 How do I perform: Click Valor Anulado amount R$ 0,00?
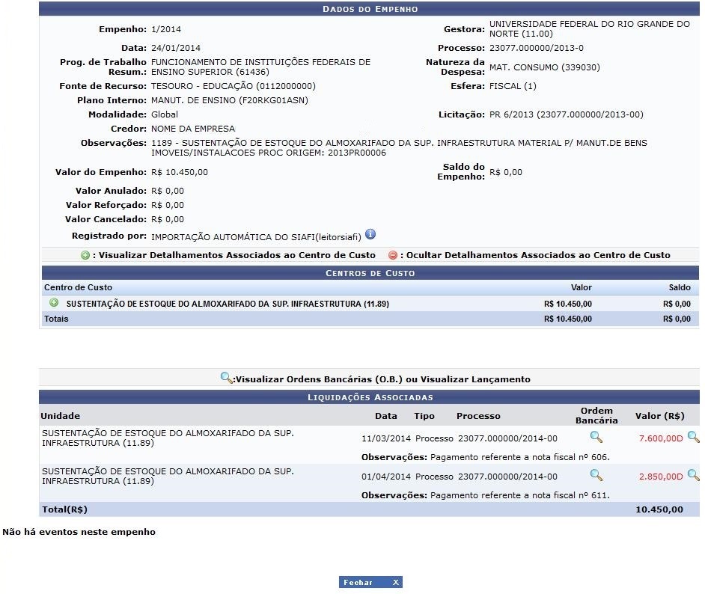click(x=167, y=191)
